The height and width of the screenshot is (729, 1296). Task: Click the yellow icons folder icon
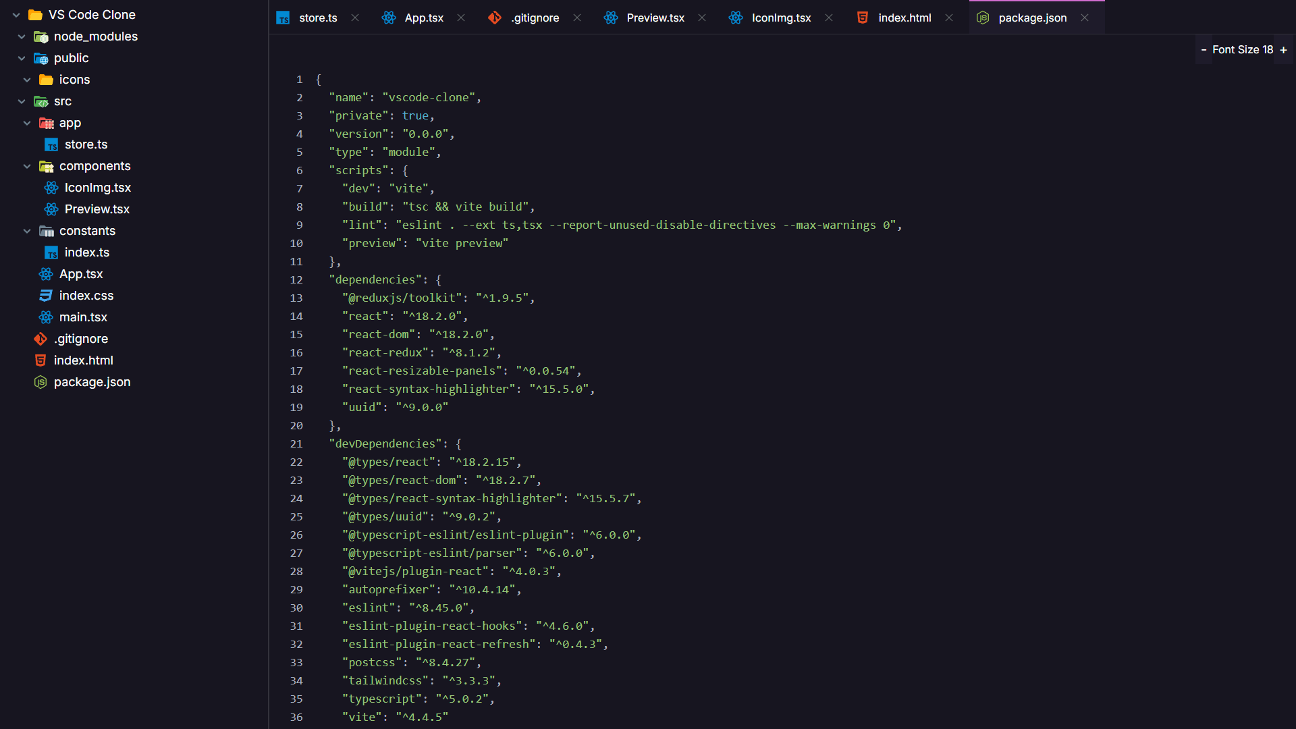(47, 80)
